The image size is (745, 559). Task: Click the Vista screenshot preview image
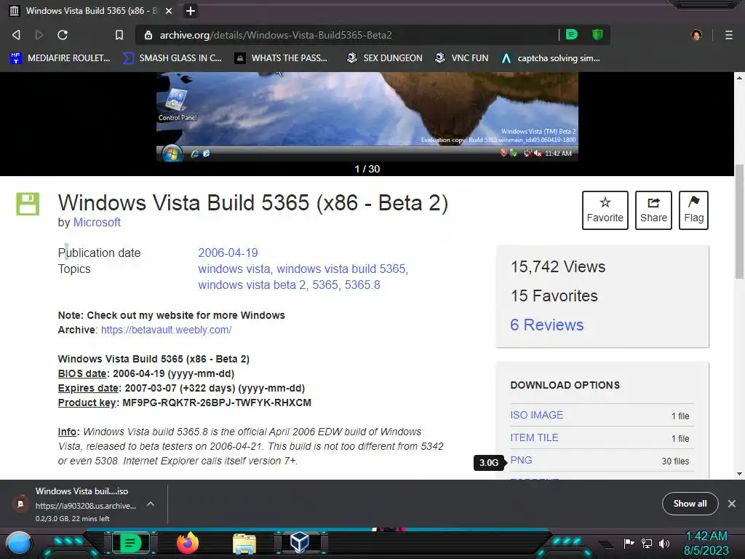point(367,117)
